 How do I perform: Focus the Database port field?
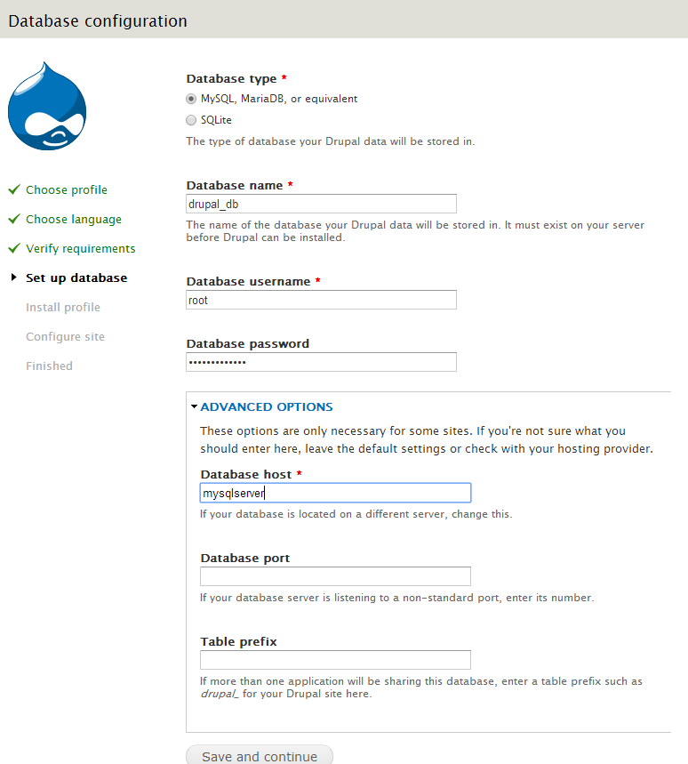335,576
